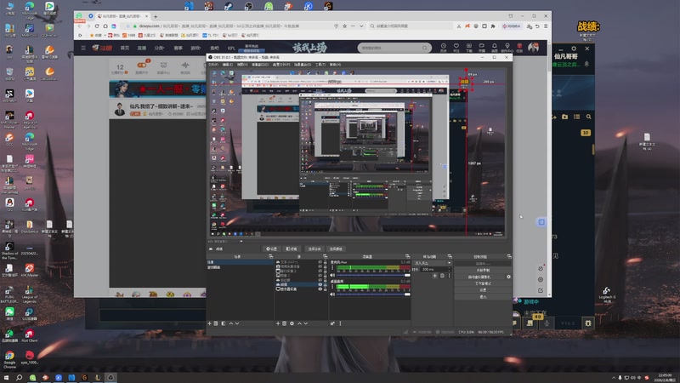Image resolution: width=680 pixels, height=383 pixels.
Task: Open source properties gear in Sources footer
Action: tap(292, 323)
